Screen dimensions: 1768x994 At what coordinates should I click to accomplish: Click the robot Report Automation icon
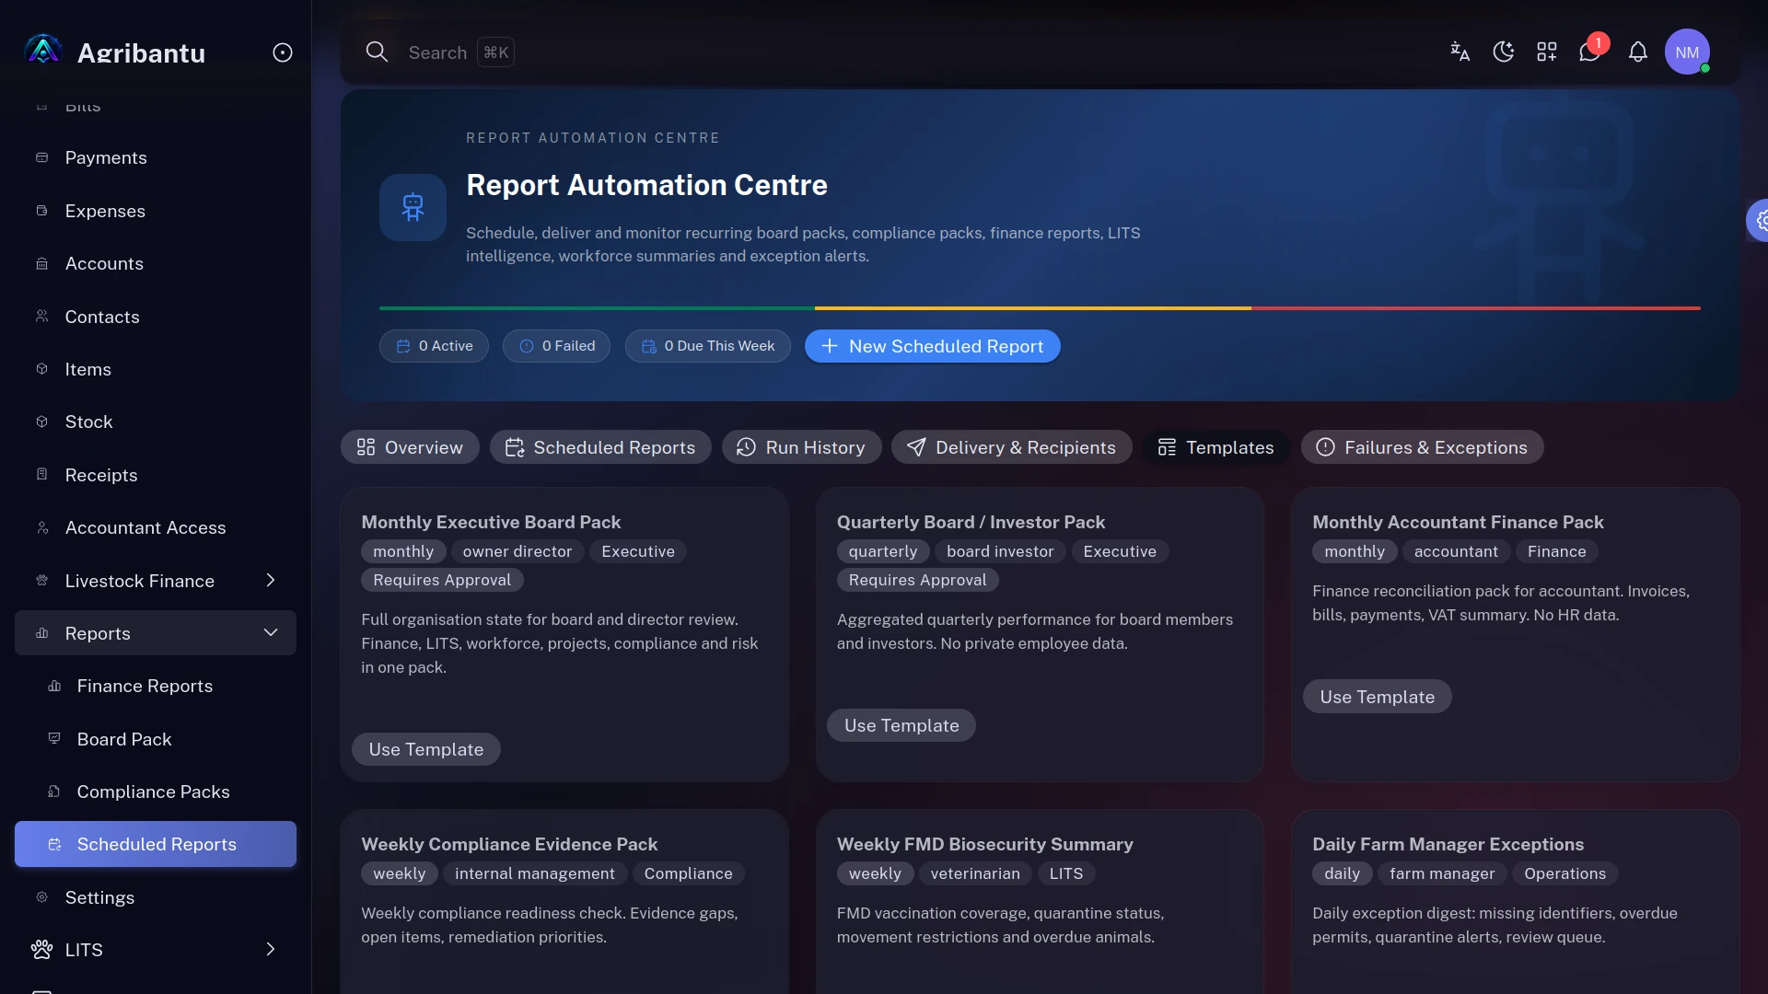click(413, 207)
